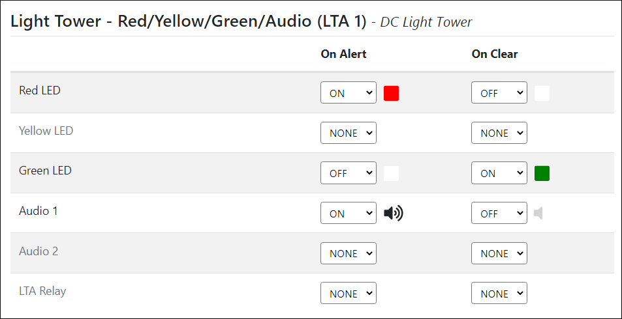The height and width of the screenshot is (319, 622).
Task: Select the Audio 2 On Clear dropdown
Action: point(499,253)
